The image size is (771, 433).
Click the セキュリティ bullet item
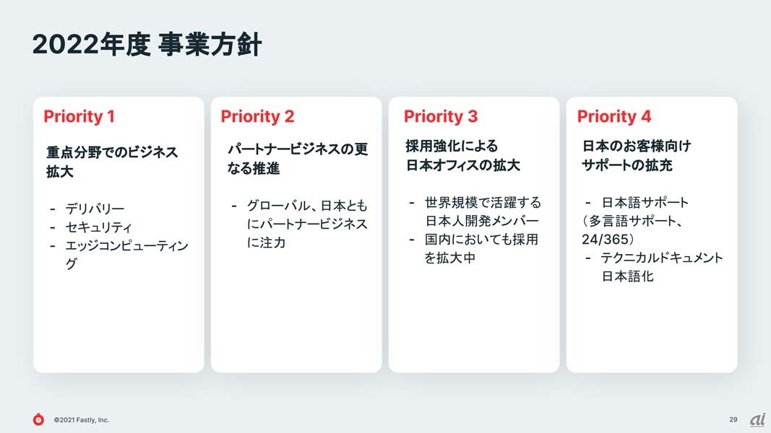(98, 228)
